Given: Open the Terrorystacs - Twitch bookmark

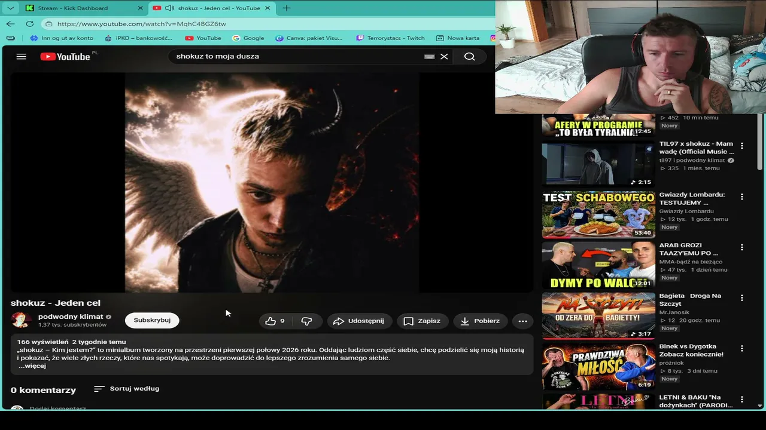Looking at the screenshot, I should (x=390, y=38).
